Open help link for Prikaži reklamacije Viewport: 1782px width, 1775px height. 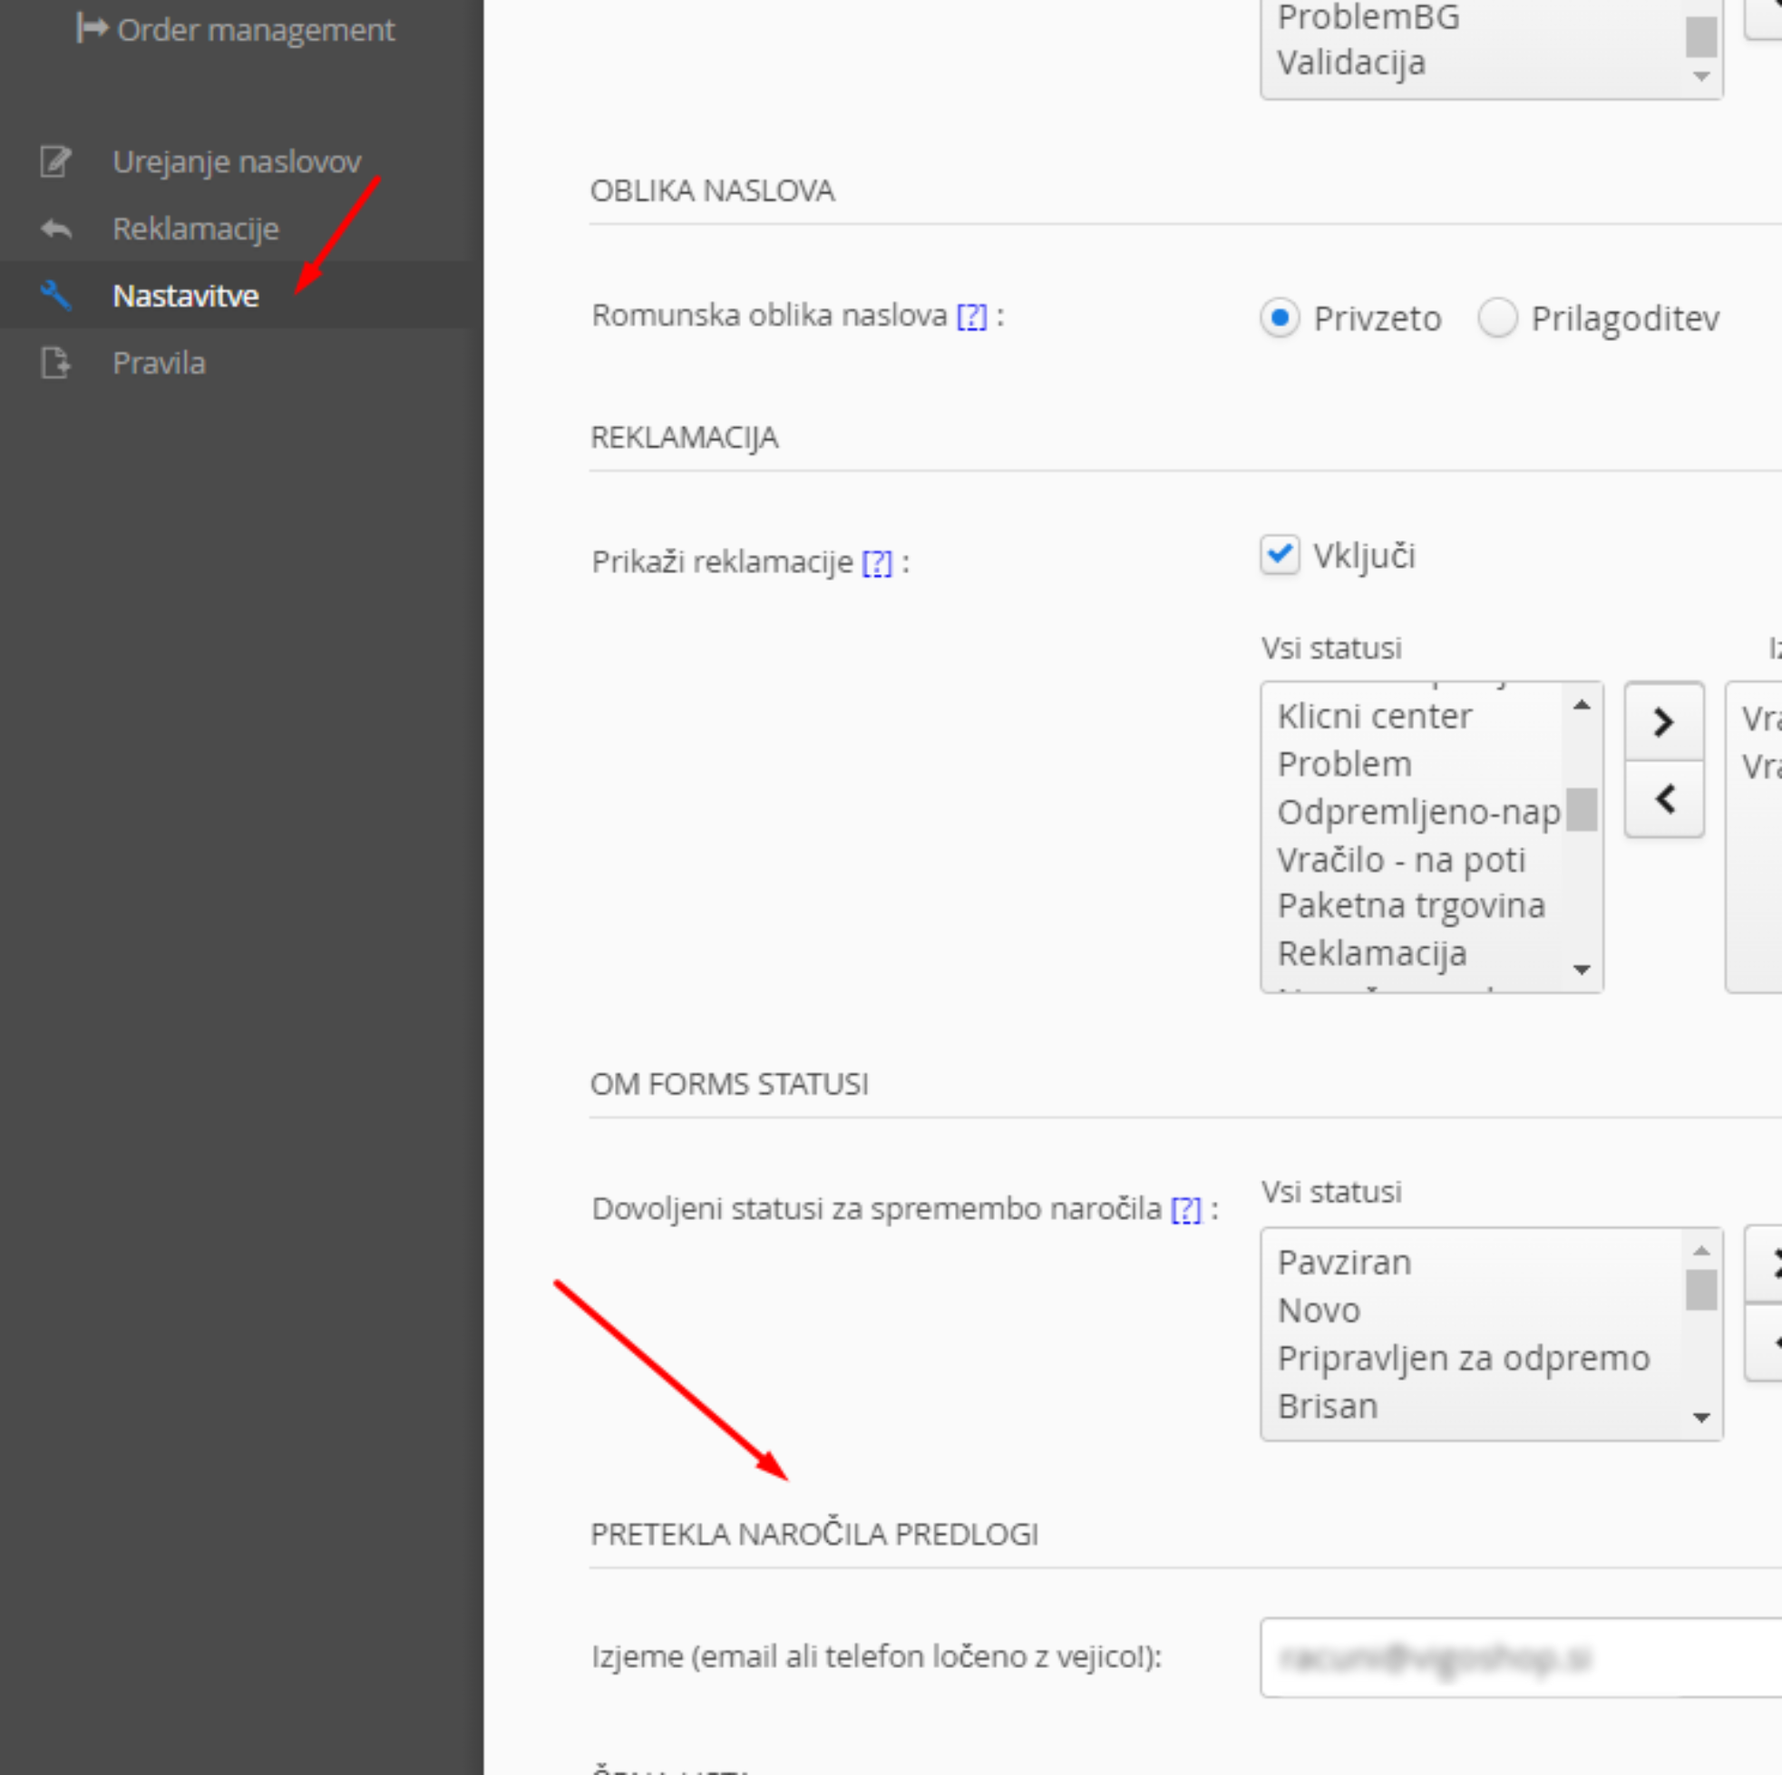(876, 562)
